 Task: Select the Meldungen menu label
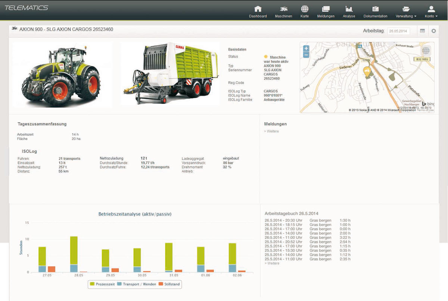coord(326,16)
